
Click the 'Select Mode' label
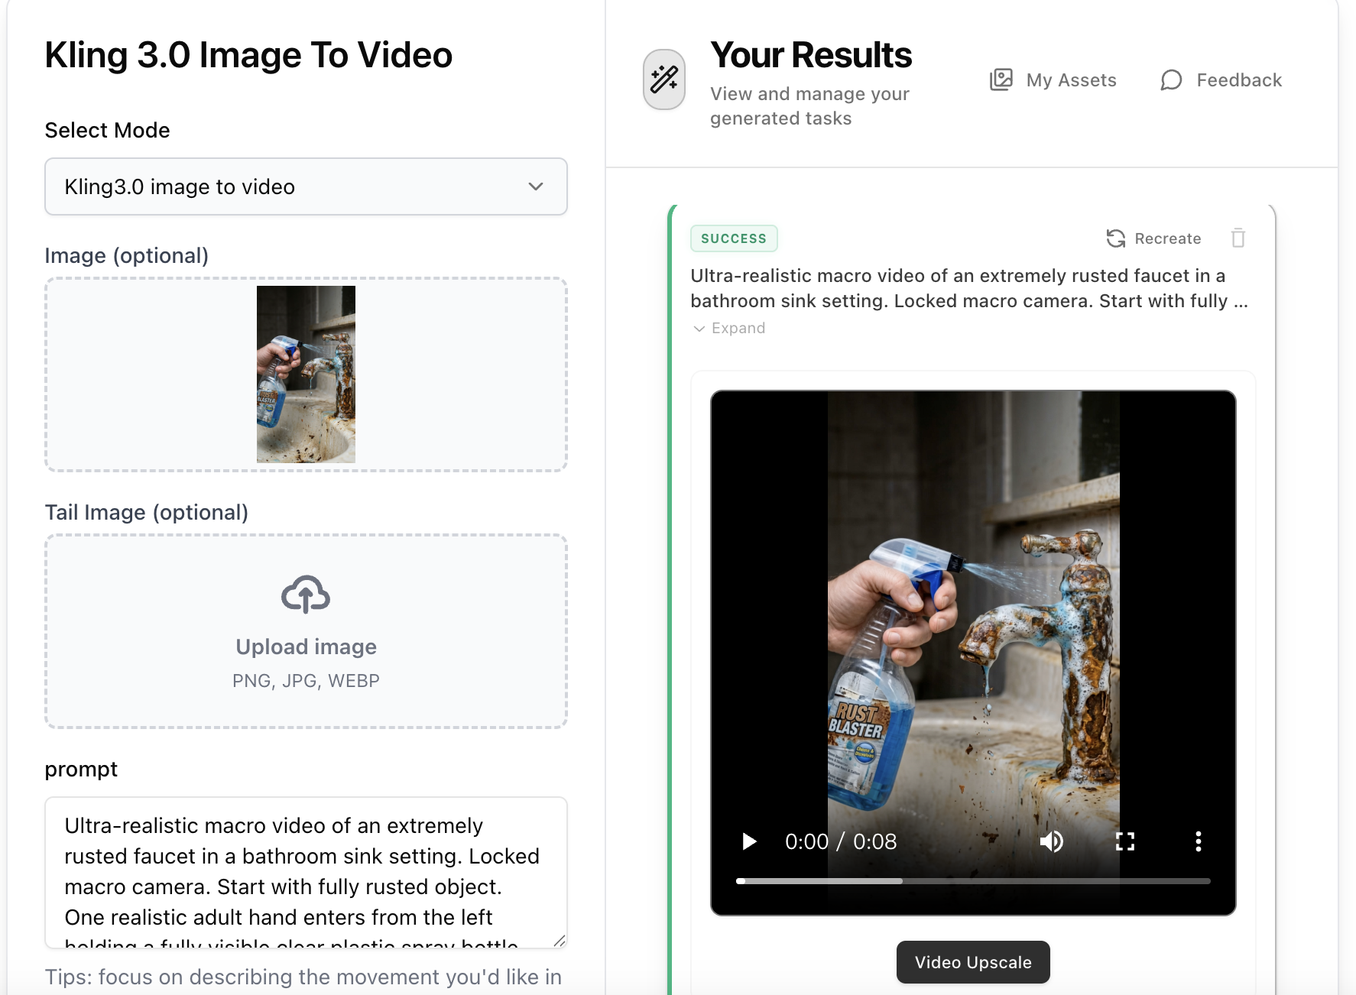(107, 130)
